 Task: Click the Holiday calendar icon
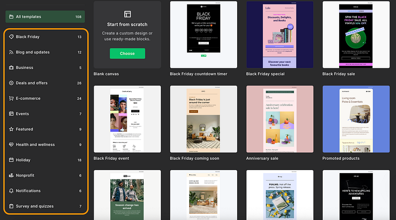pos(11,160)
